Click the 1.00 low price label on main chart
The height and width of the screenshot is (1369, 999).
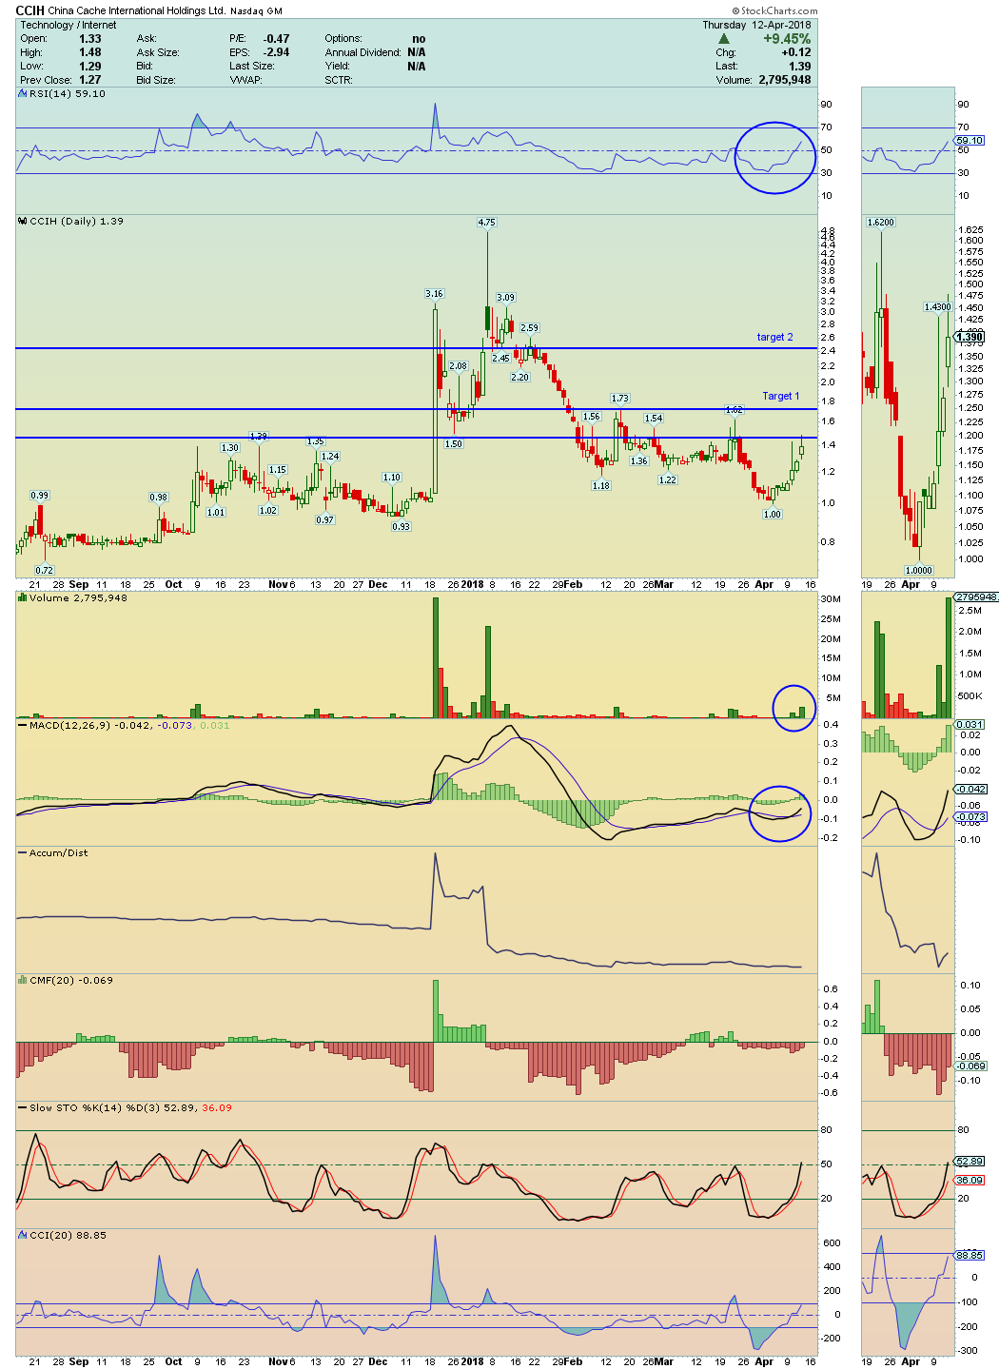(772, 514)
